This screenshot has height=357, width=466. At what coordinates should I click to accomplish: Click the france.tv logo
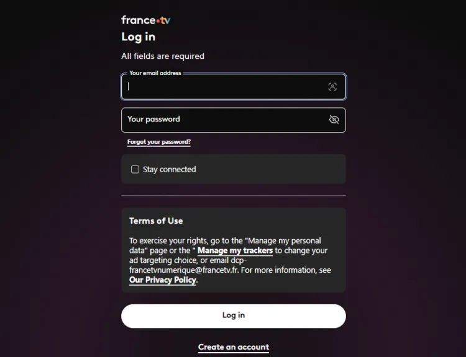pyautogui.click(x=145, y=20)
